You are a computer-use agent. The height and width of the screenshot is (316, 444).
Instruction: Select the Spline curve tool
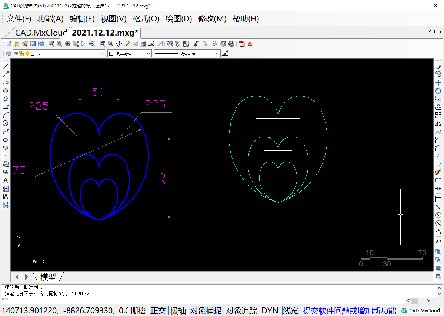pyautogui.click(x=6, y=132)
